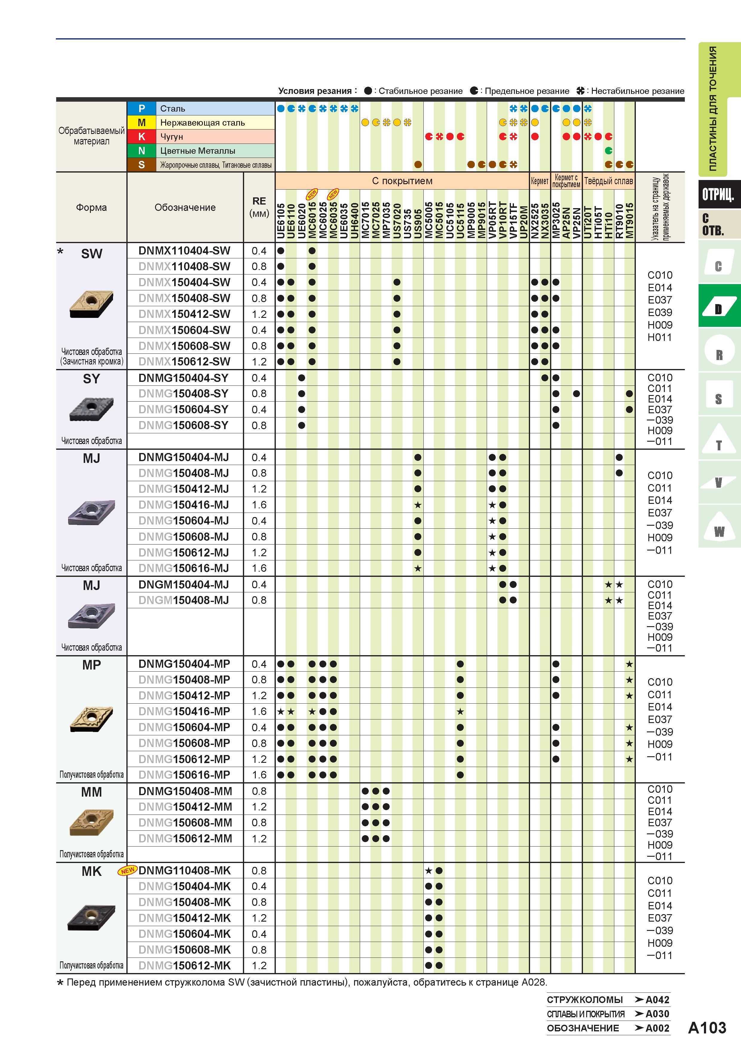Viewport: 741px width, 1049px height.
Task: Open the MM chipbreaker insert image
Action: click(x=91, y=822)
